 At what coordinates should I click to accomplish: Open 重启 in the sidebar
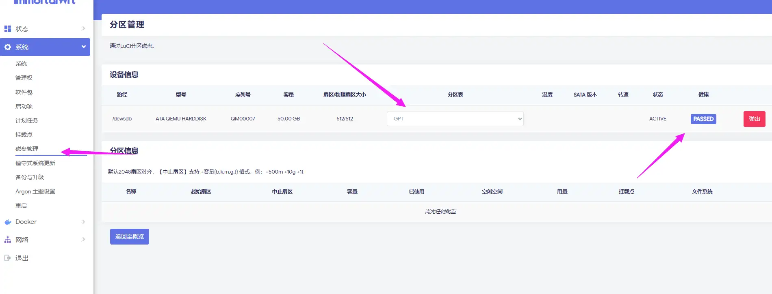pos(21,206)
